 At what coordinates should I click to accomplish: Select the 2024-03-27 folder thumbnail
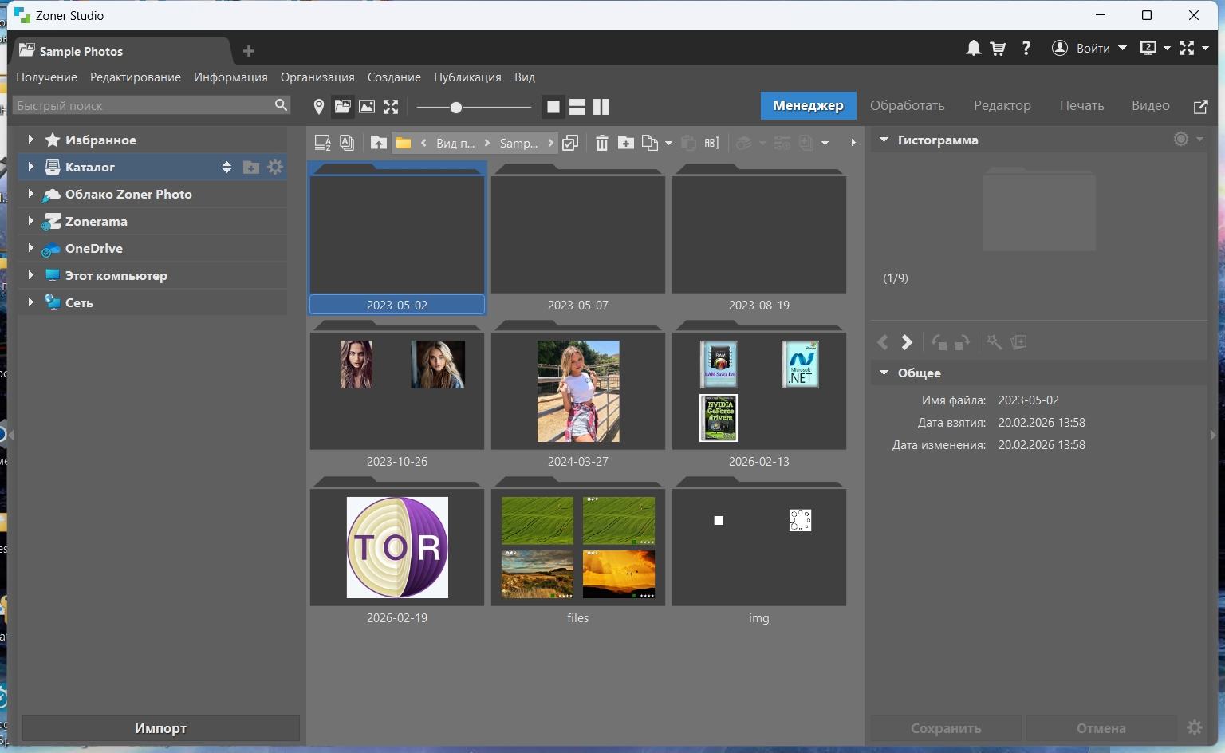578,391
